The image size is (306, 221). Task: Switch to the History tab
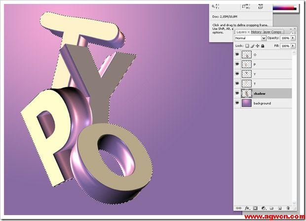[256, 32]
